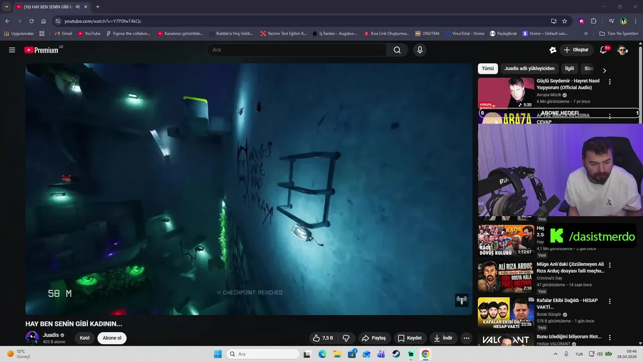The width and height of the screenshot is (643, 362).
Task: Click the Paylaş share button
Action: click(374, 338)
